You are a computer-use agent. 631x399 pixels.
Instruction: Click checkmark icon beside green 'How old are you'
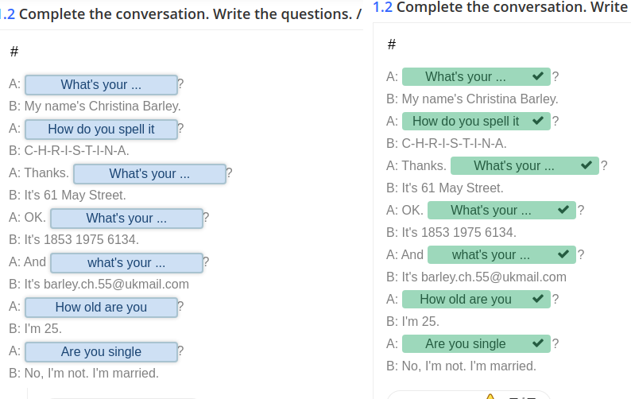point(538,299)
